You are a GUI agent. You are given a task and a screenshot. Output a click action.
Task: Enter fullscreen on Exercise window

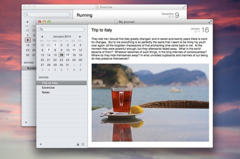[x=184, y=7]
